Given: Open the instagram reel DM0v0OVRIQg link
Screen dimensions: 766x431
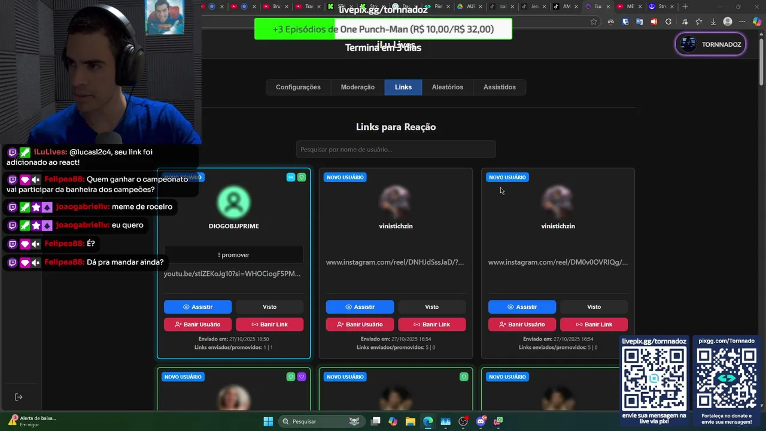Looking at the screenshot, I should [558, 262].
